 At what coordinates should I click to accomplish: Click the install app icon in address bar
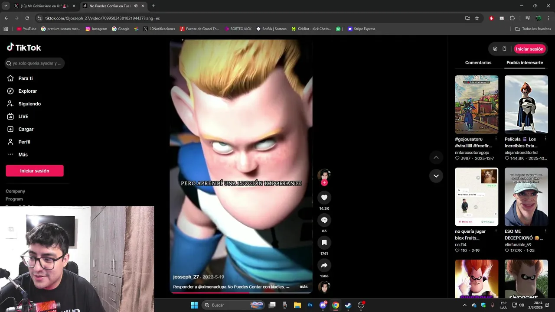(467, 18)
